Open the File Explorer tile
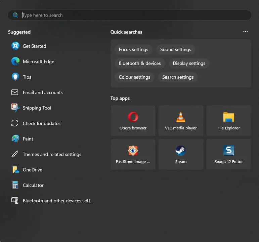 point(229,121)
